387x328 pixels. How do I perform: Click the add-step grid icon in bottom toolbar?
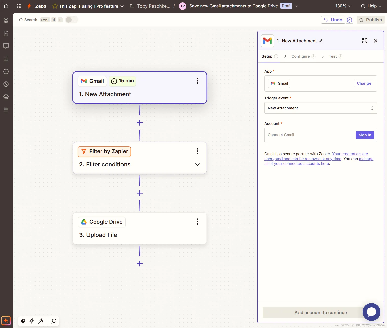tap(23, 321)
